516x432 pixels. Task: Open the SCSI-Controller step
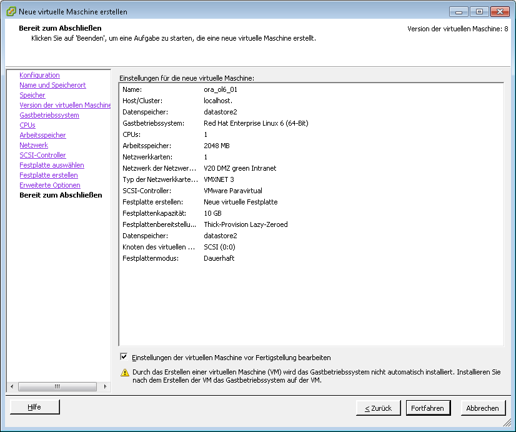click(42, 155)
